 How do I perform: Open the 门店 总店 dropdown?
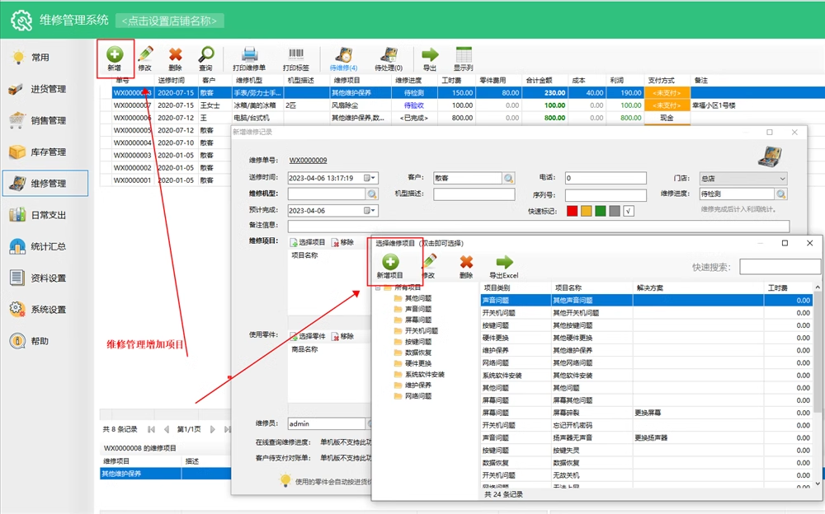pyautogui.click(x=743, y=178)
